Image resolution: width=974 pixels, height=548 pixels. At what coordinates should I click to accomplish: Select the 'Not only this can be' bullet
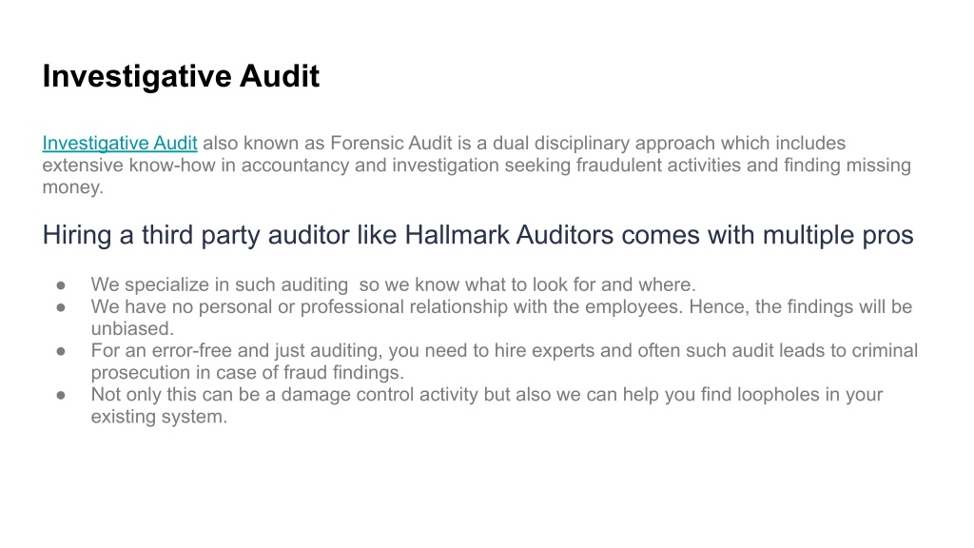point(487,405)
